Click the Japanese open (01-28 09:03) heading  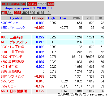pyautogui.click(x=28, y=8)
